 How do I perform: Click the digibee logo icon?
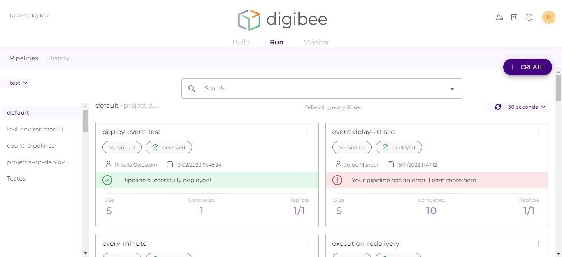tap(249, 20)
